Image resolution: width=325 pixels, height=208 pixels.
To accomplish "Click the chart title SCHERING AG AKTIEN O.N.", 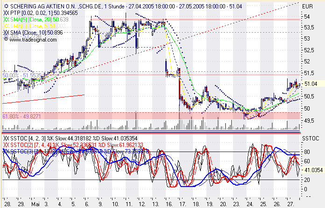I will point(44,7).
